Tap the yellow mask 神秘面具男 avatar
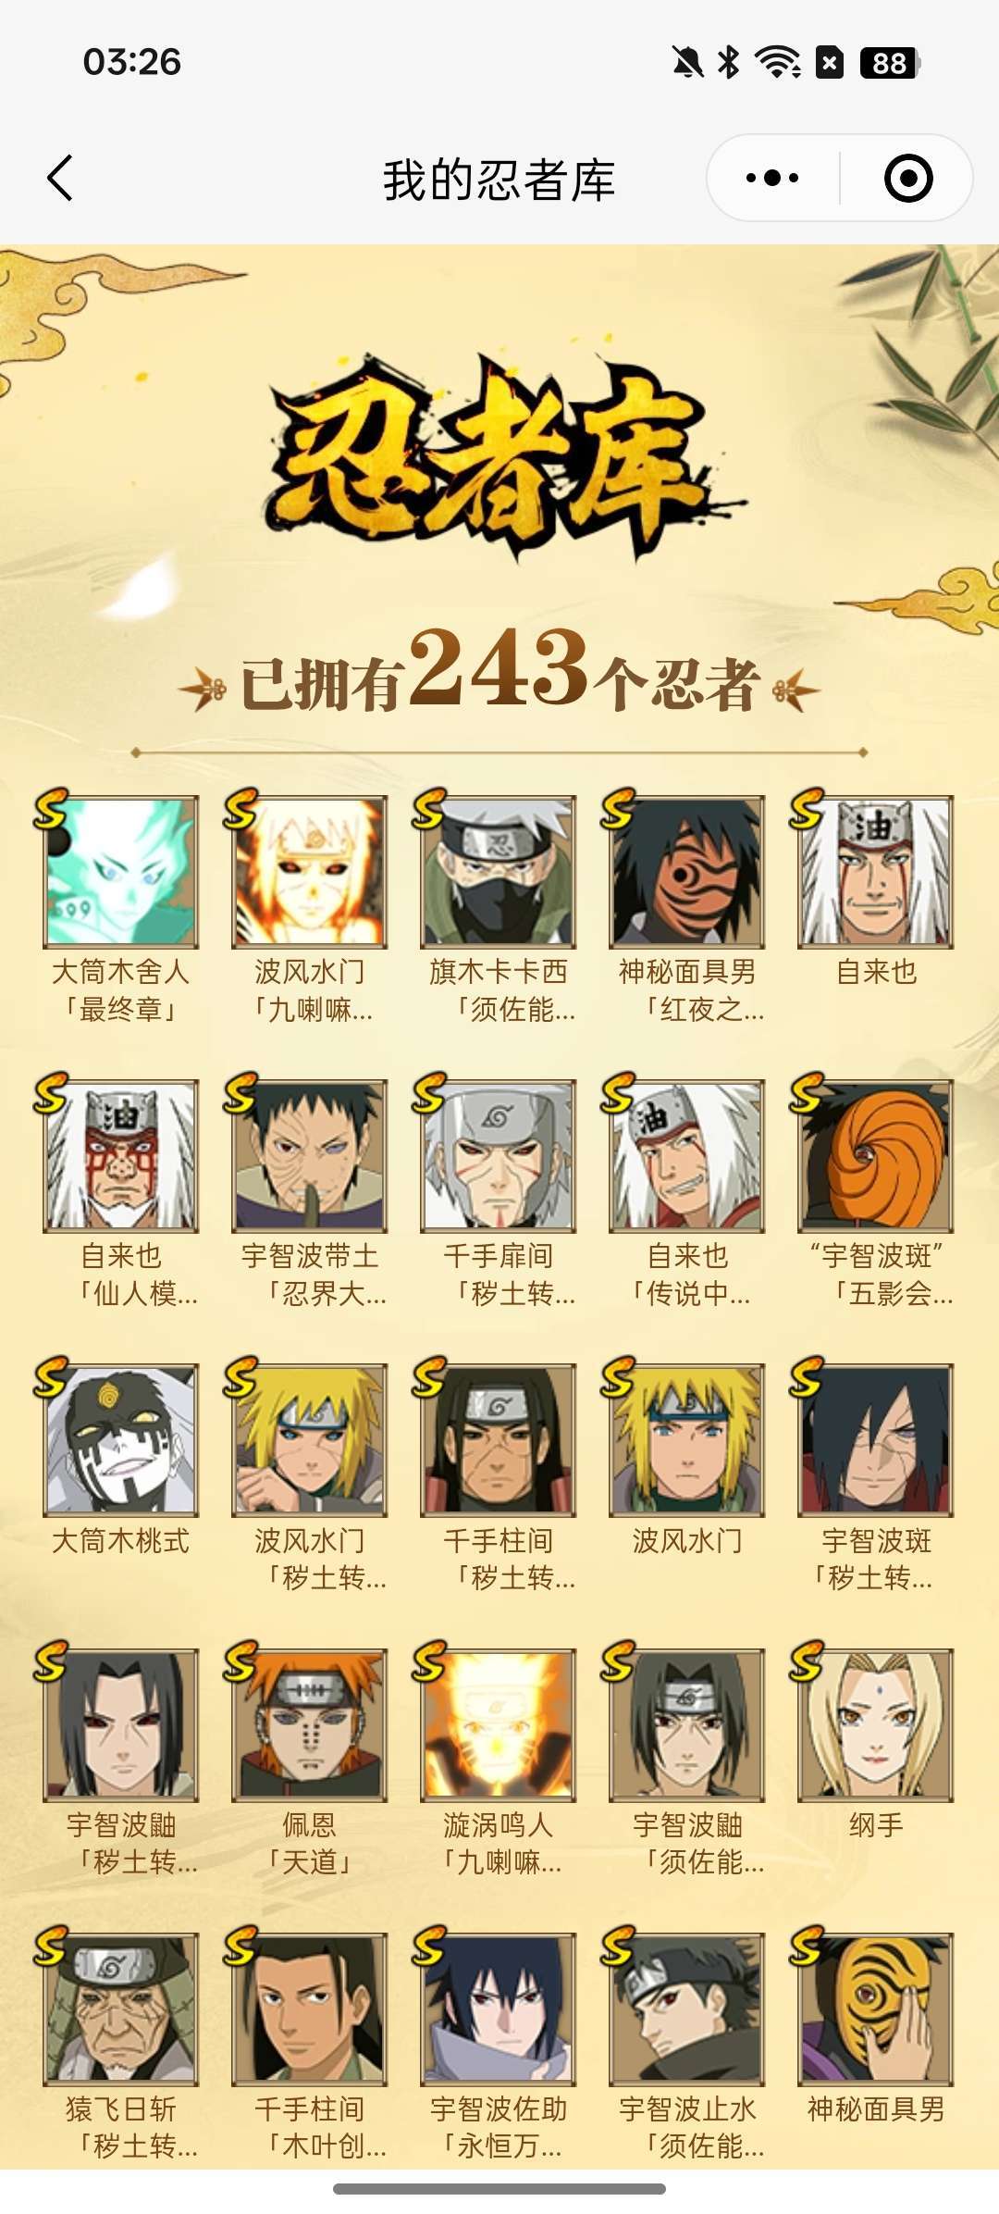 click(876, 2009)
